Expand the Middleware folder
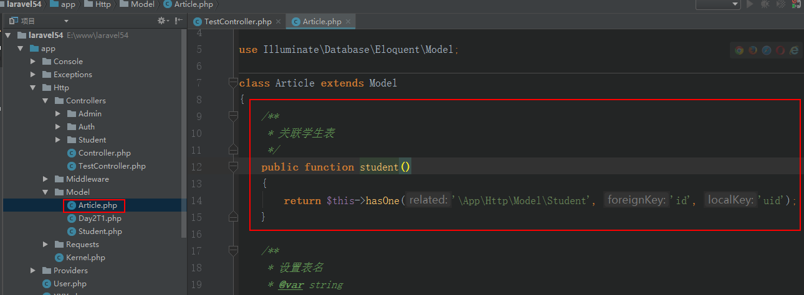804x295 pixels. (x=45, y=179)
